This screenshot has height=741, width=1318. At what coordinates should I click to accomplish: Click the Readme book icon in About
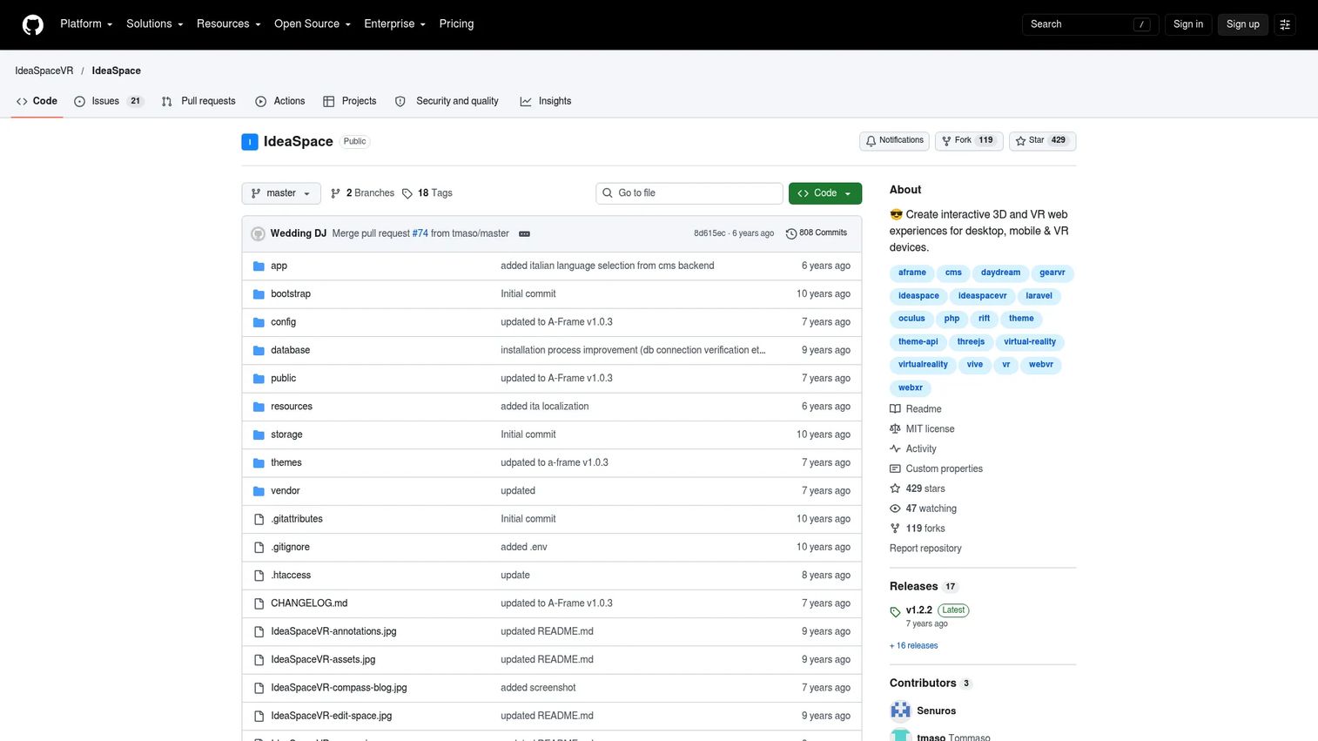click(895, 409)
